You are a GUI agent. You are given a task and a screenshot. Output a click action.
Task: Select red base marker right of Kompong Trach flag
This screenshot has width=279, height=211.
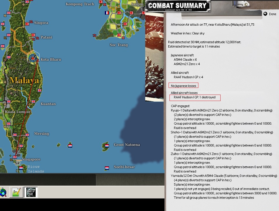tap(105, 4)
